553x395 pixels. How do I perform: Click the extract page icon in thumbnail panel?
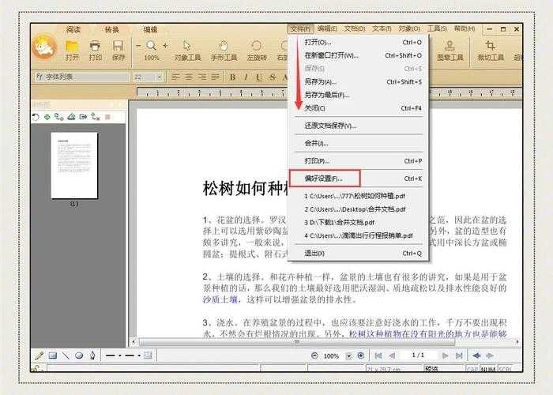click(83, 117)
